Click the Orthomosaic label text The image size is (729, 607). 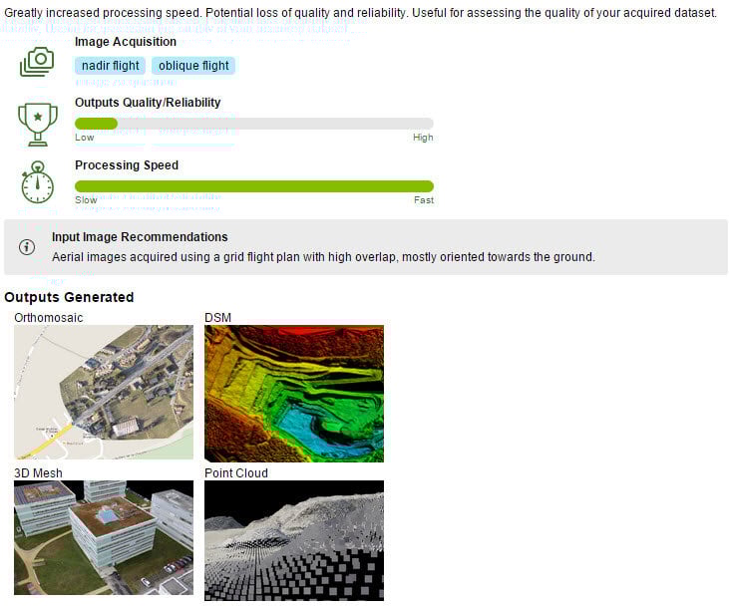tap(49, 318)
